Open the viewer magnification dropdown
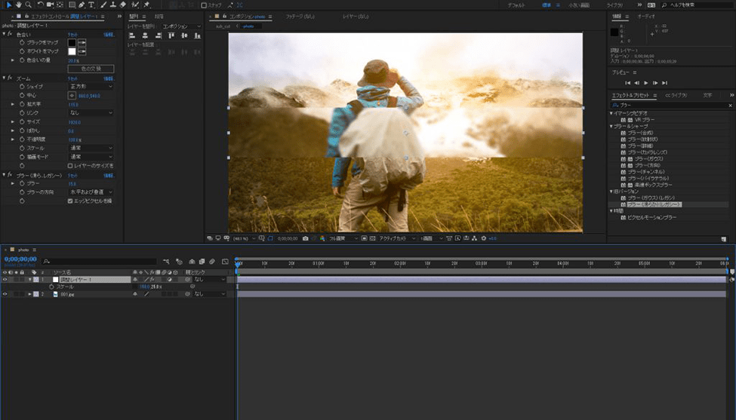The height and width of the screenshot is (420, 736). point(244,238)
